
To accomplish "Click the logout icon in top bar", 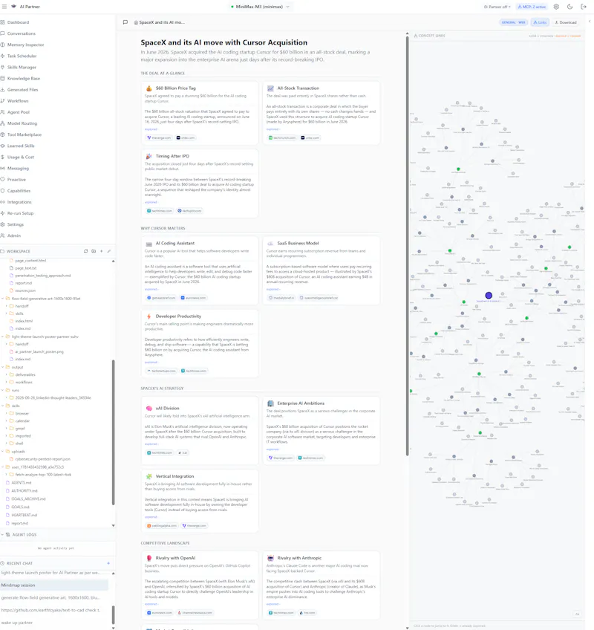I will tap(584, 7).
